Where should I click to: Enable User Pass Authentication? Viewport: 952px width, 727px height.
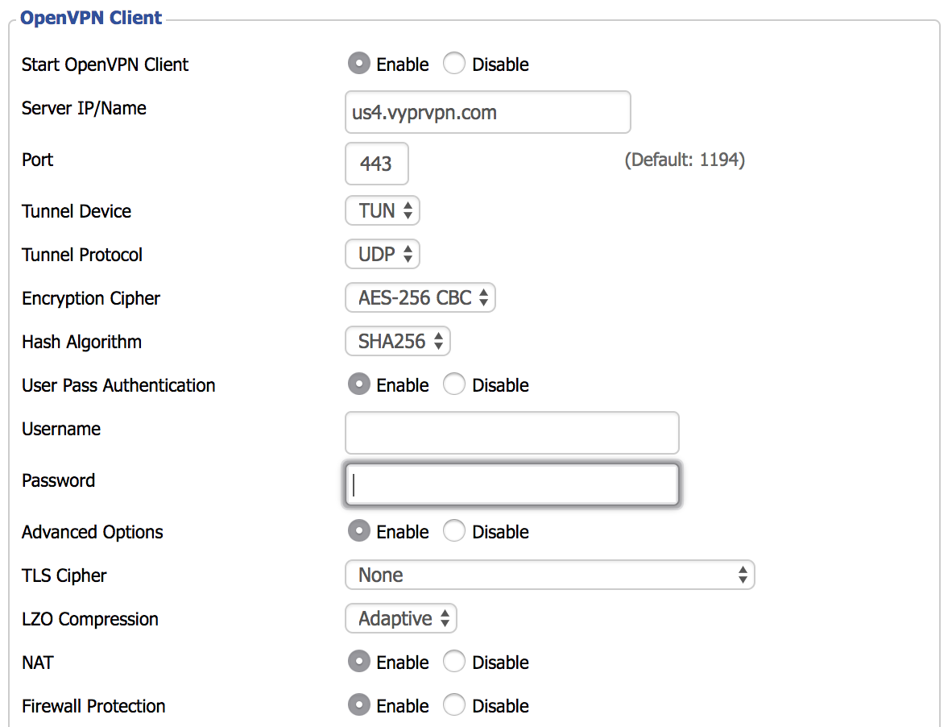tap(359, 385)
